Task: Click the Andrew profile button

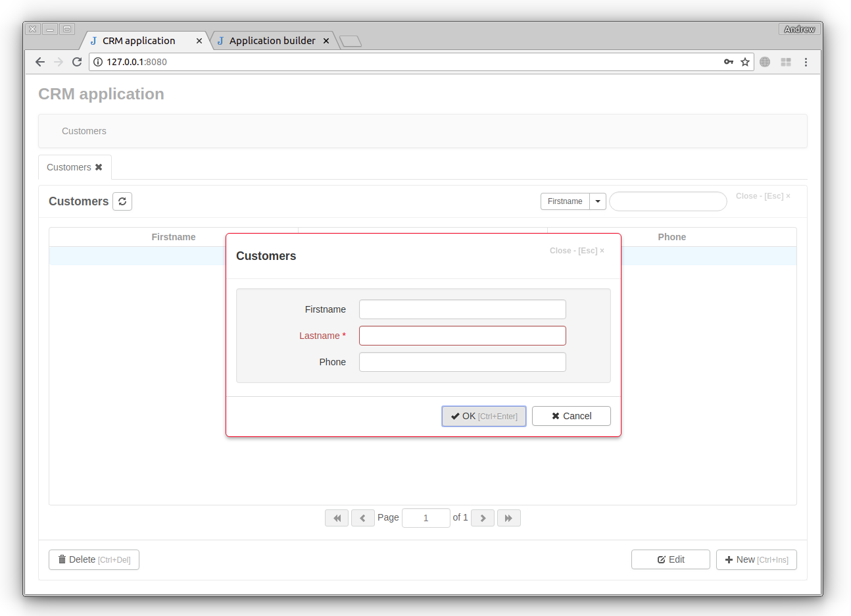Action: [x=799, y=29]
